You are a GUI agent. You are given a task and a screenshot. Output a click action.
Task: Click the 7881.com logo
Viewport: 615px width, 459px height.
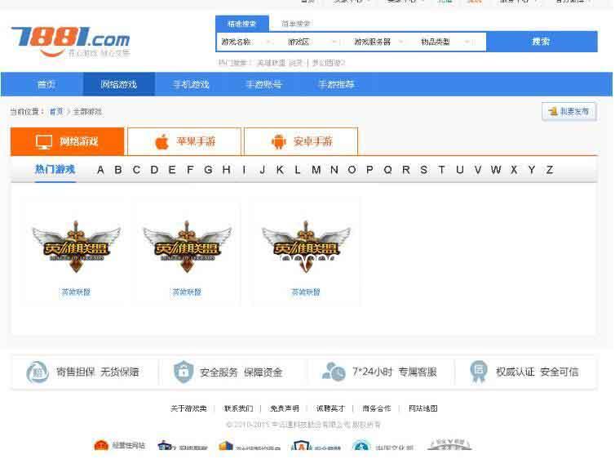pyautogui.click(x=70, y=41)
